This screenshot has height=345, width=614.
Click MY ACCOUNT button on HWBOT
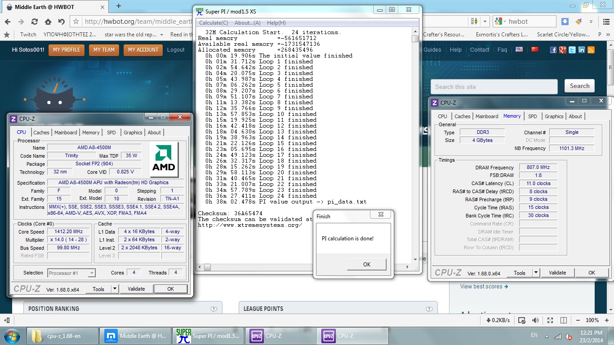(143, 50)
